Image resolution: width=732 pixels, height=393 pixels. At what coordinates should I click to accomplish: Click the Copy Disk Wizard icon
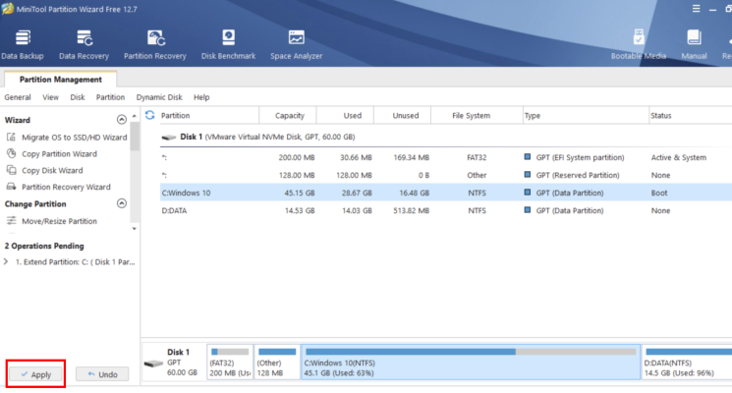click(x=11, y=170)
